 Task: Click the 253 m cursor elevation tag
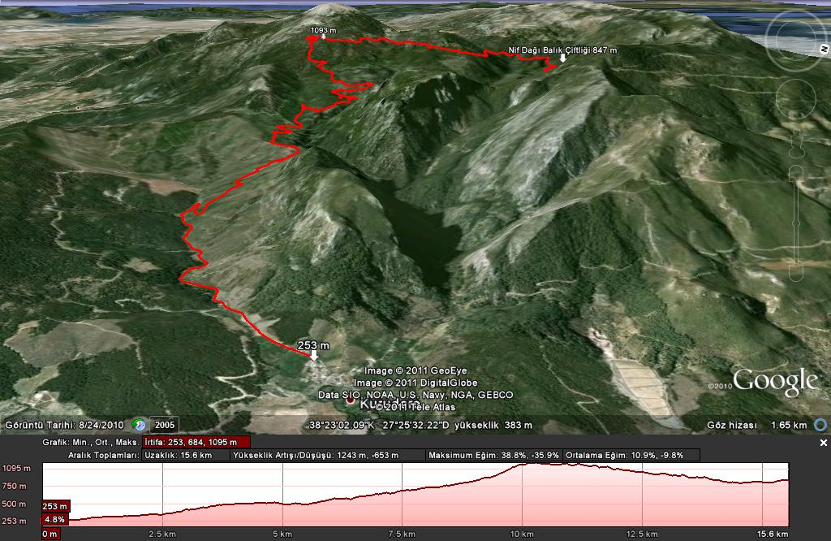click(x=56, y=506)
